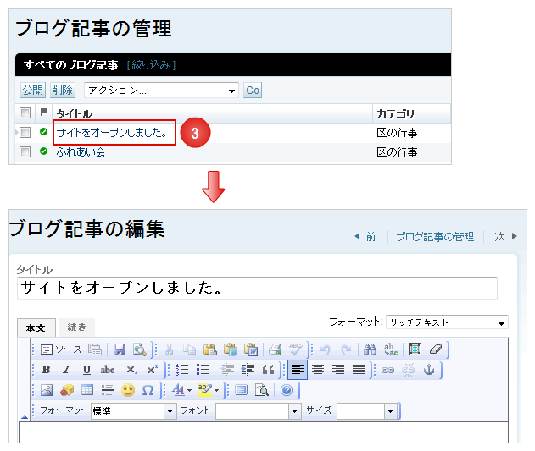Click the Replace icon
535x451 pixels.
pyautogui.click(x=391, y=349)
